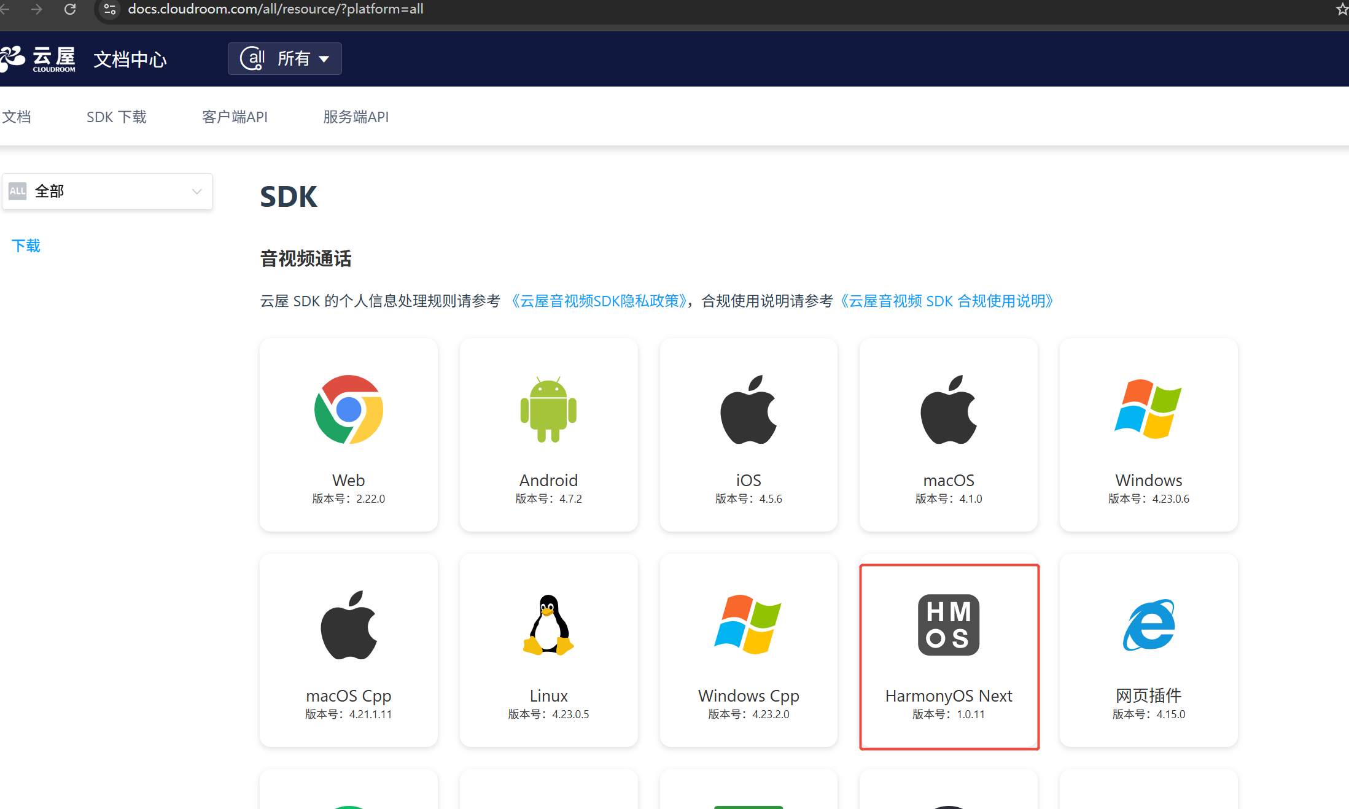
Task: Reload the page with browser refresh icon
Action: [70, 9]
